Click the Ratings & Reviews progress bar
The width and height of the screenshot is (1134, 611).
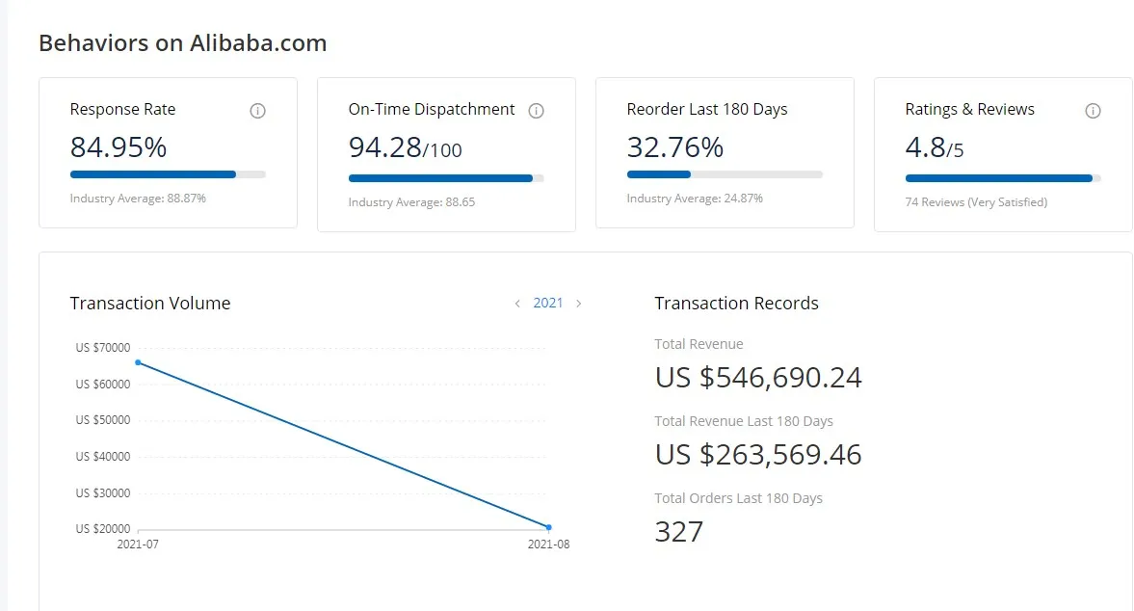coord(1003,178)
